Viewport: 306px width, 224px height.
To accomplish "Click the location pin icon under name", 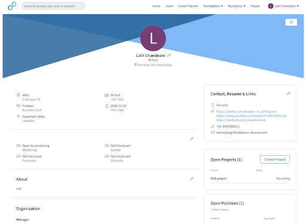I will point(136,65).
